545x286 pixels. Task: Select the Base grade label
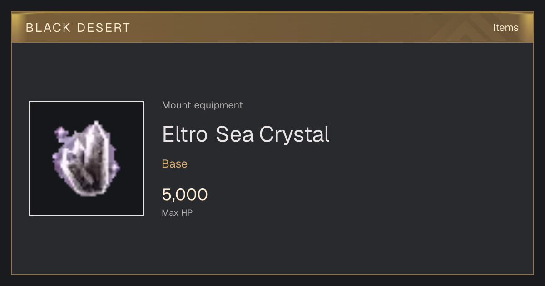[x=175, y=164]
